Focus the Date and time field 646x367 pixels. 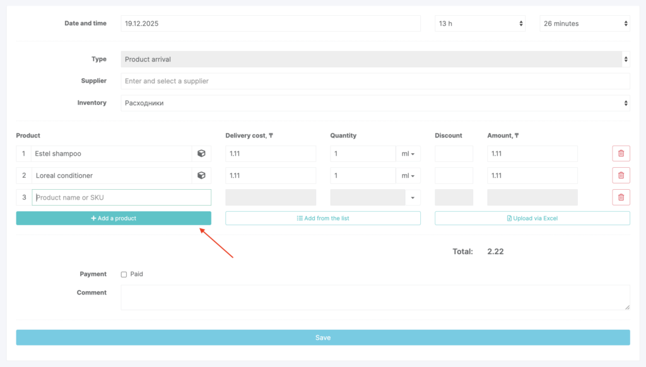[x=270, y=23]
